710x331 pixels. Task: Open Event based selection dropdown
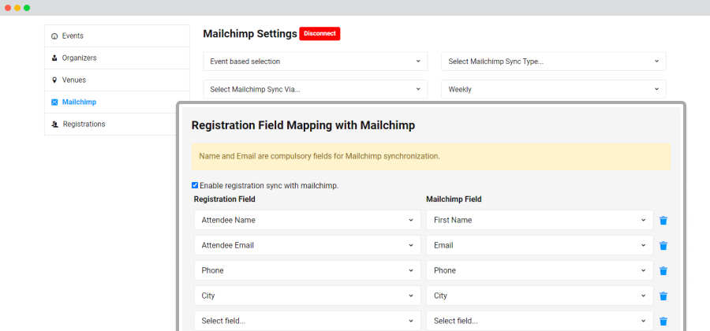point(315,61)
